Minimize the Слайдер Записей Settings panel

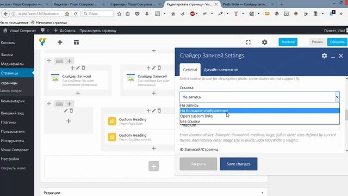(x=333, y=57)
